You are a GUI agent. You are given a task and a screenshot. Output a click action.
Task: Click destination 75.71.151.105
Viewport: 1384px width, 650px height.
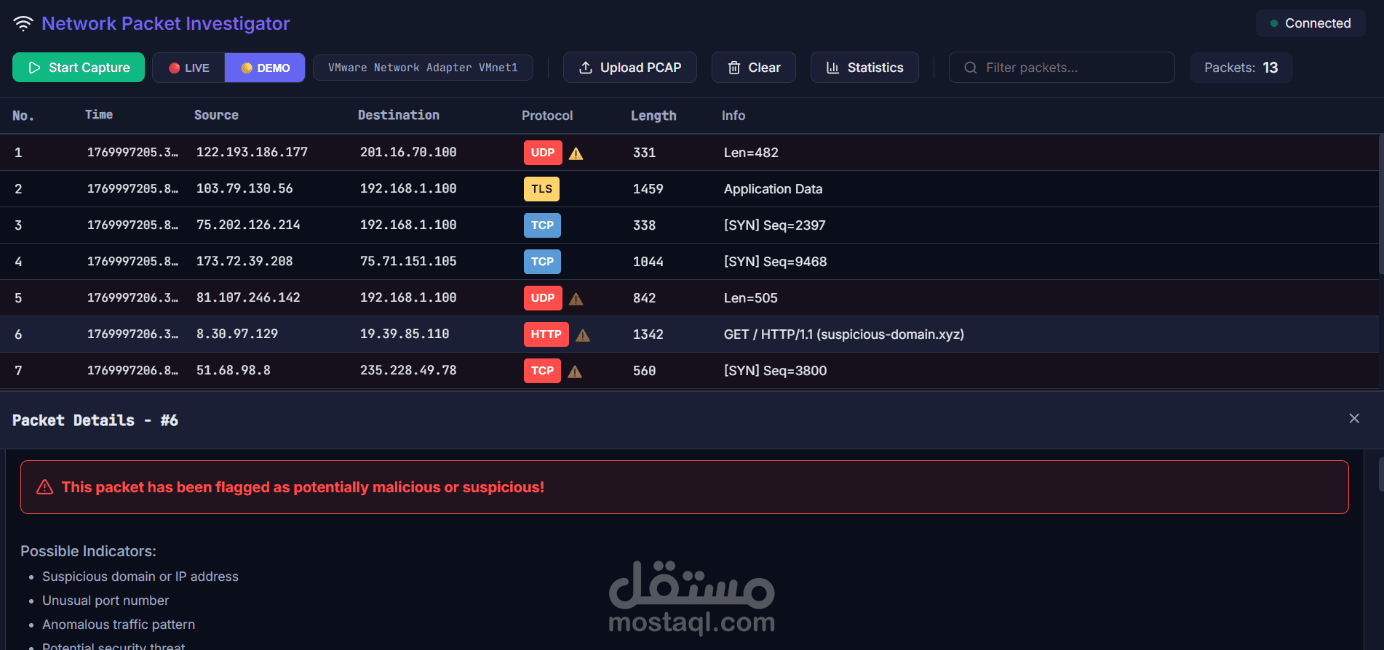click(x=408, y=262)
